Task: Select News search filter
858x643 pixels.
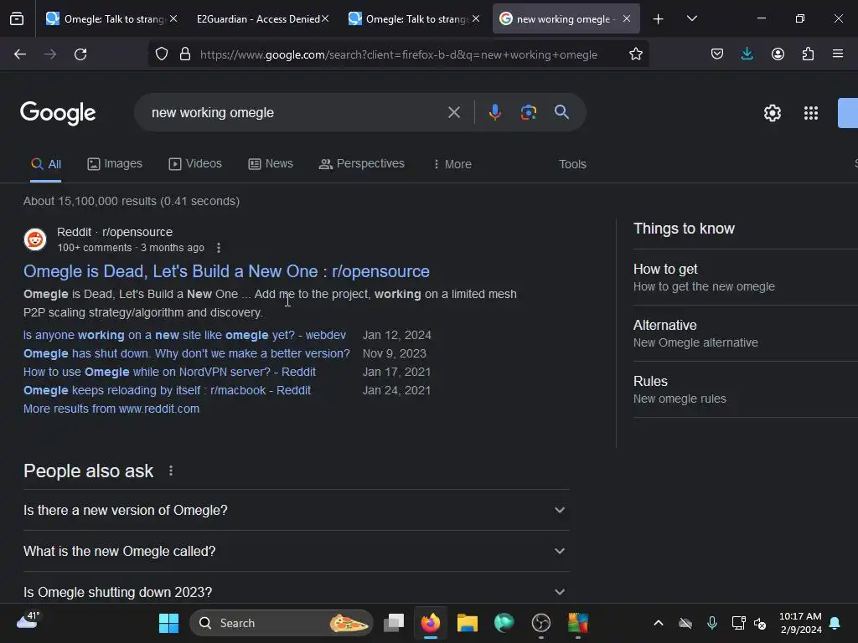Action: (271, 163)
